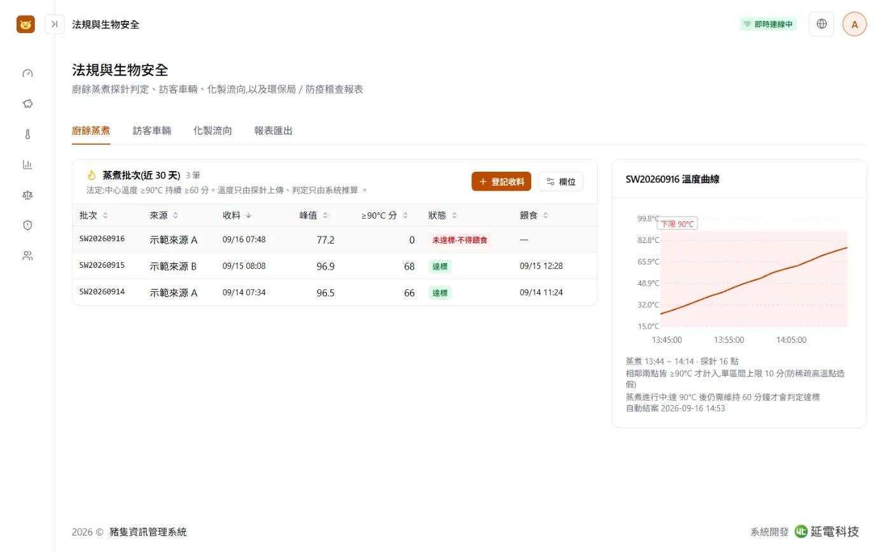
Task: Switch to the 報表匯出 tab
Action: tap(273, 131)
